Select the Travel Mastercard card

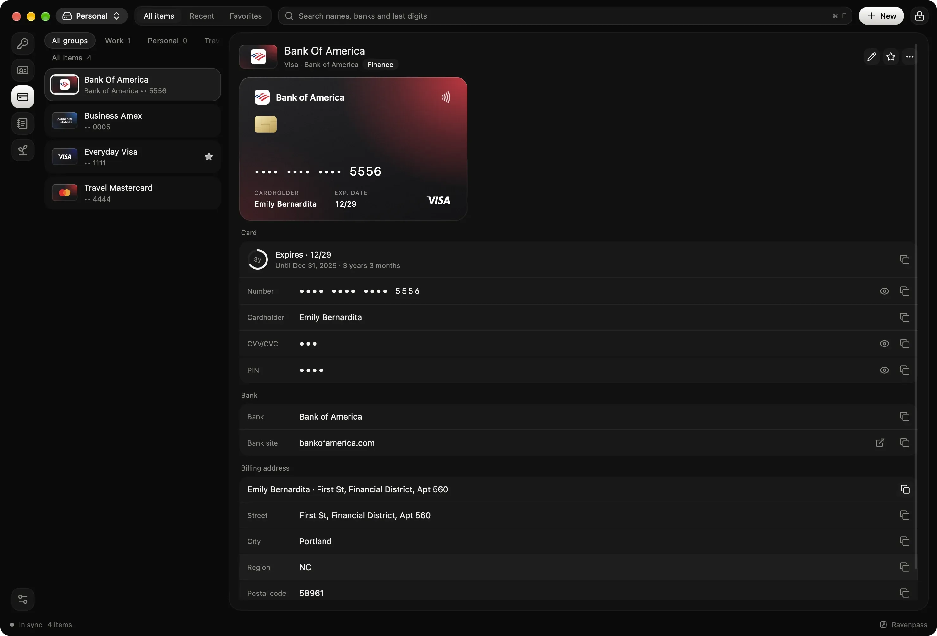point(133,193)
